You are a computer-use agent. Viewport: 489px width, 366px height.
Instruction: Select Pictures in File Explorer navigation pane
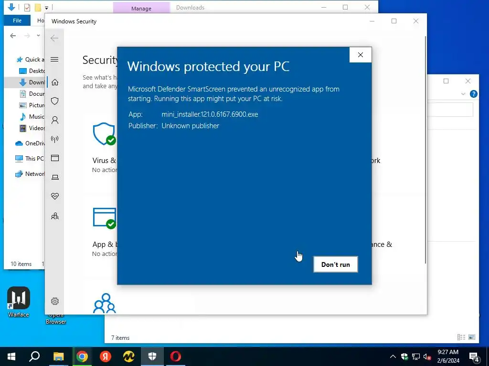[x=32, y=105]
